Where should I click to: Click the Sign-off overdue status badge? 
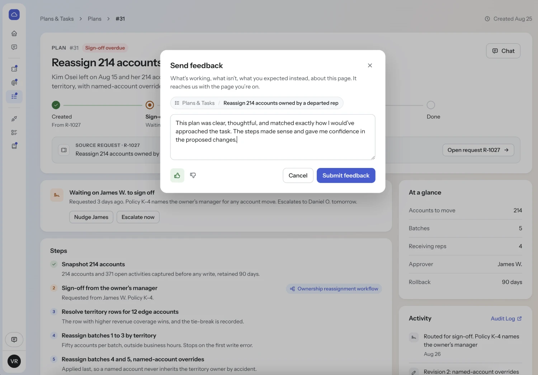click(x=105, y=48)
